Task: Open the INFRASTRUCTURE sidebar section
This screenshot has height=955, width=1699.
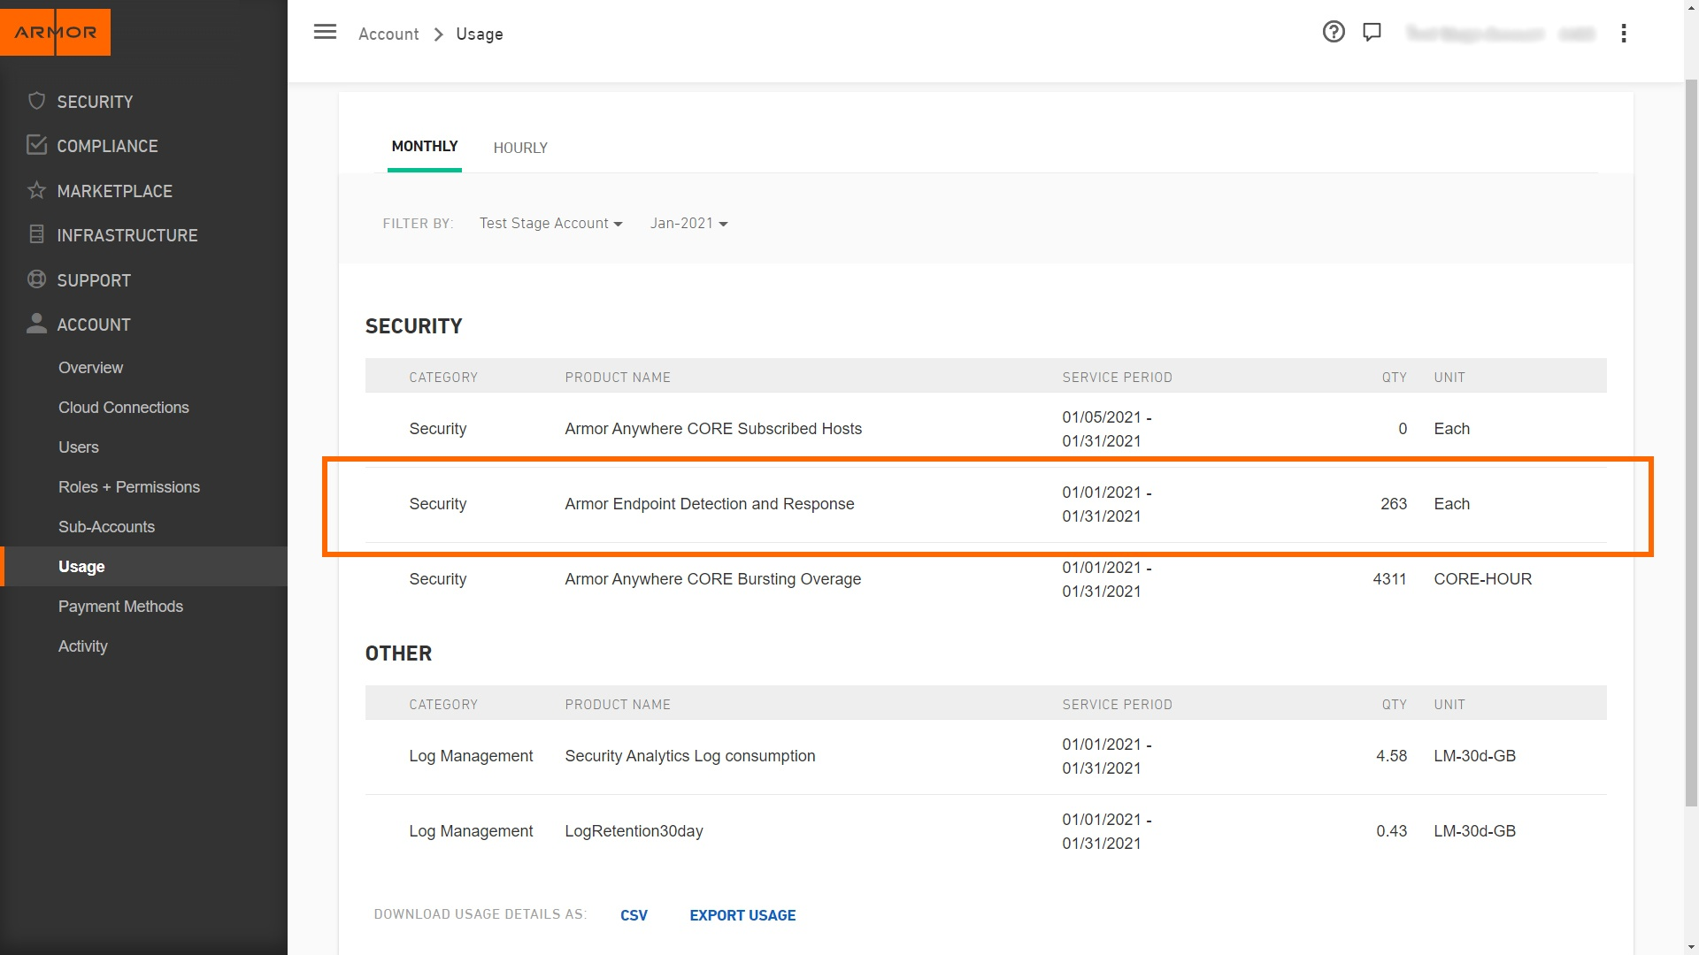Action: click(127, 235)
